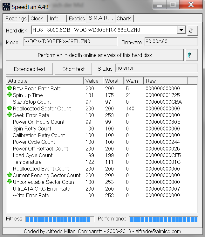Click OK icon next to Uncorrectable Sector Count
205x237 pixels.
pos(10,181)
